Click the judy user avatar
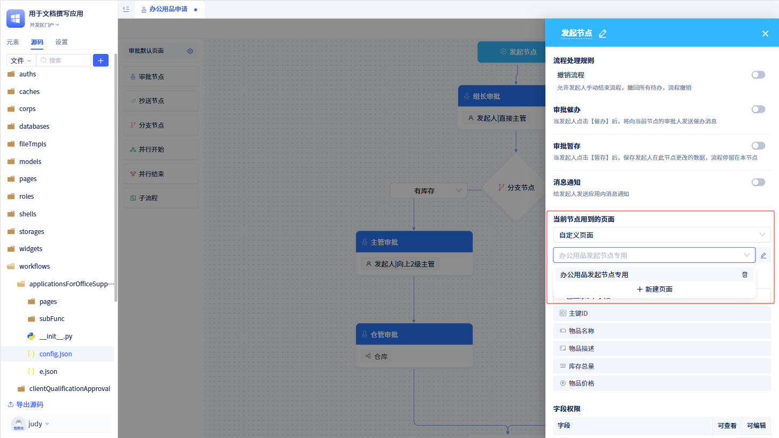779x438 pixels. (x=18, y=424)
